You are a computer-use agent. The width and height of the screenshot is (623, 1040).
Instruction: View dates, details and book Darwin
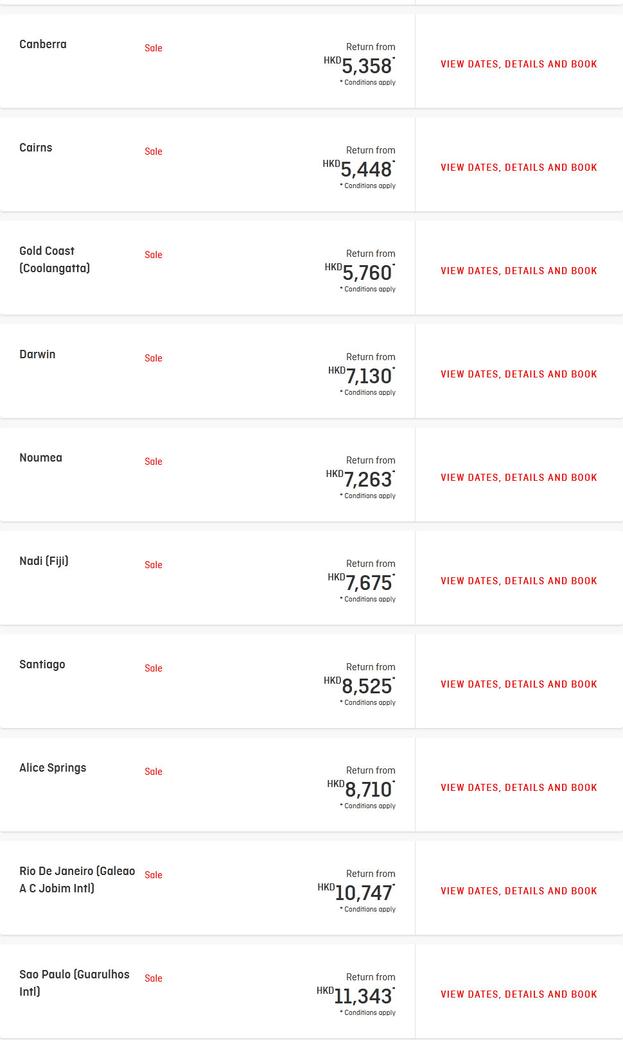(x=519, y=374)
